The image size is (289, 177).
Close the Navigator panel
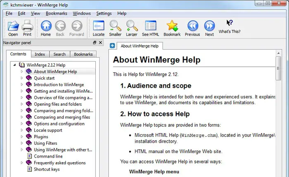tap(100, 43)
